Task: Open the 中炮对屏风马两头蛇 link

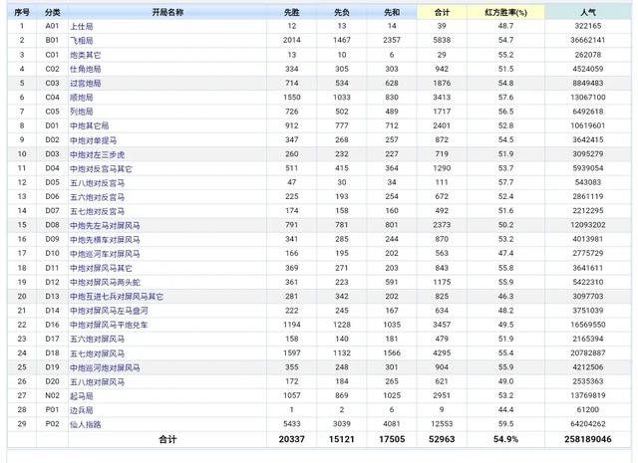Action: [105, 282]
